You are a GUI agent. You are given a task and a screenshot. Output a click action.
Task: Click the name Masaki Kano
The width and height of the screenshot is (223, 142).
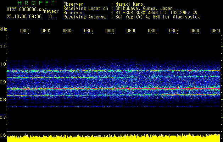click(x=129, y=4)
